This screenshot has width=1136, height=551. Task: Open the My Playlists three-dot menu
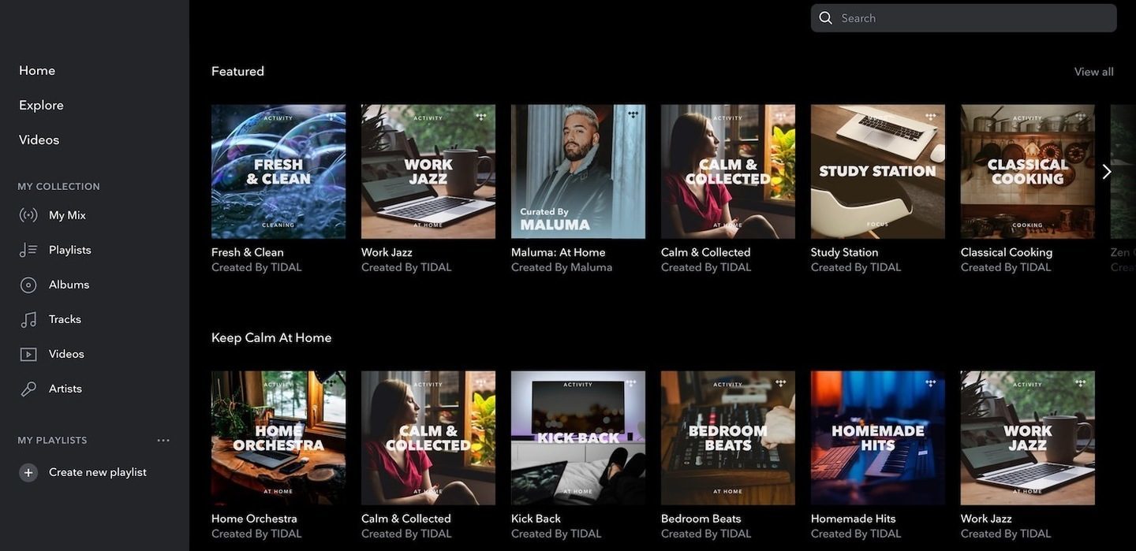click(x=163, y=441)
